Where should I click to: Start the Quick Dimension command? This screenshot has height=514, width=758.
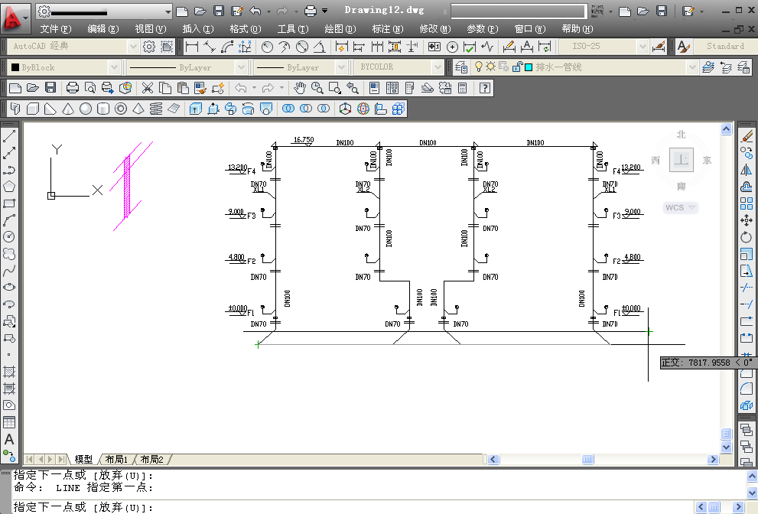pyautogui.click(x=342, y=47)
